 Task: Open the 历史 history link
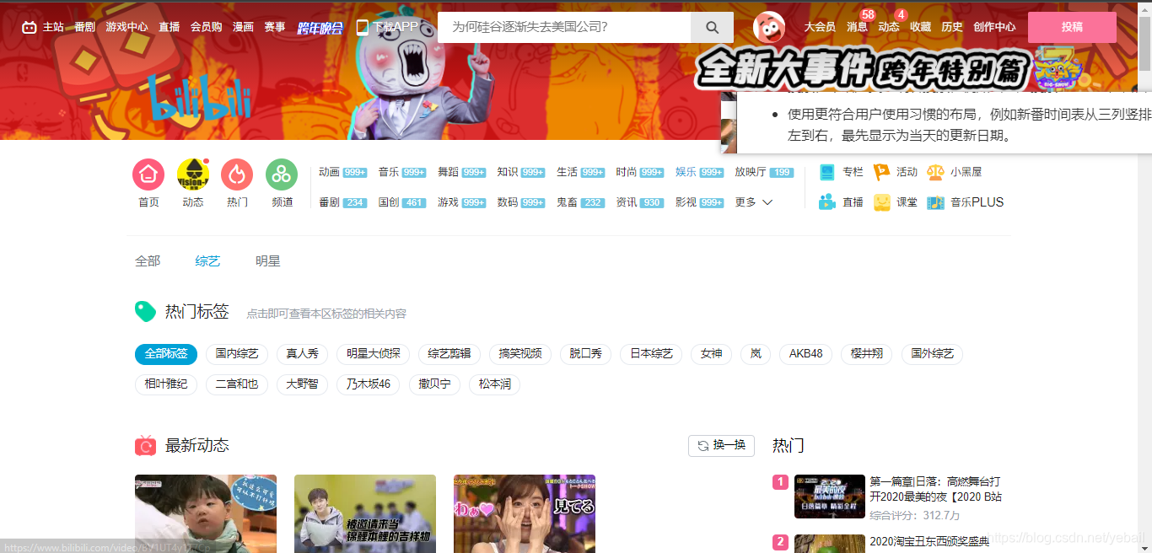(952, 27)
